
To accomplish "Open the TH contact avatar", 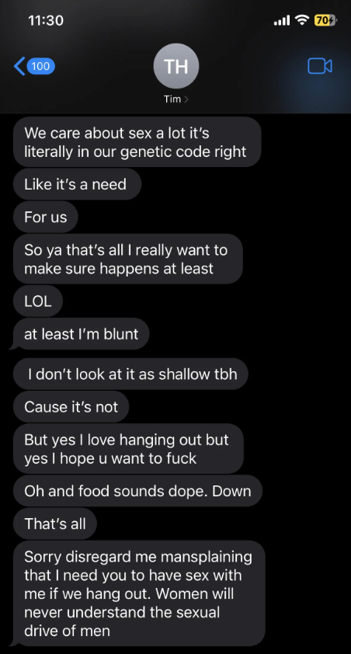I will pyautogui.click(x=176, y=66).
